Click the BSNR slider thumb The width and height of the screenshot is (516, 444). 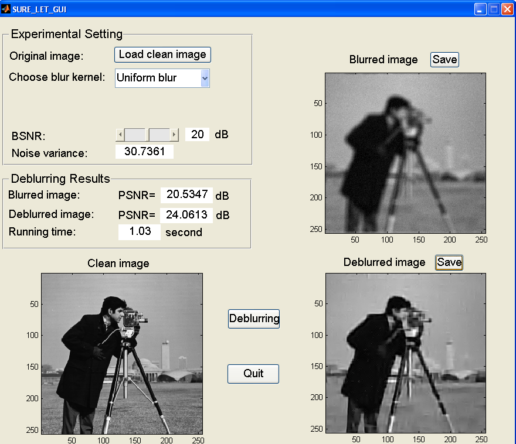point(147,134)
